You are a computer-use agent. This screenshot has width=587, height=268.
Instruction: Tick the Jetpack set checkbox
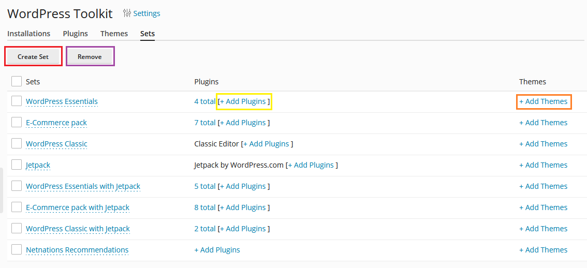pos(17,165)
